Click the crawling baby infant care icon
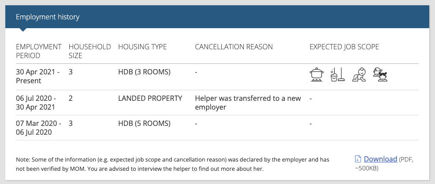The image size is (435, 184). pos(359,75)
